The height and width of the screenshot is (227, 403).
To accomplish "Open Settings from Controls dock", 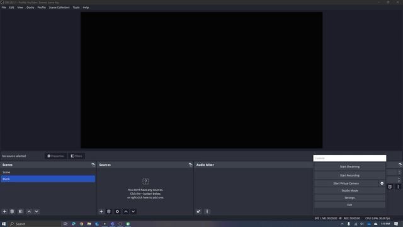I will coord(349,197).
